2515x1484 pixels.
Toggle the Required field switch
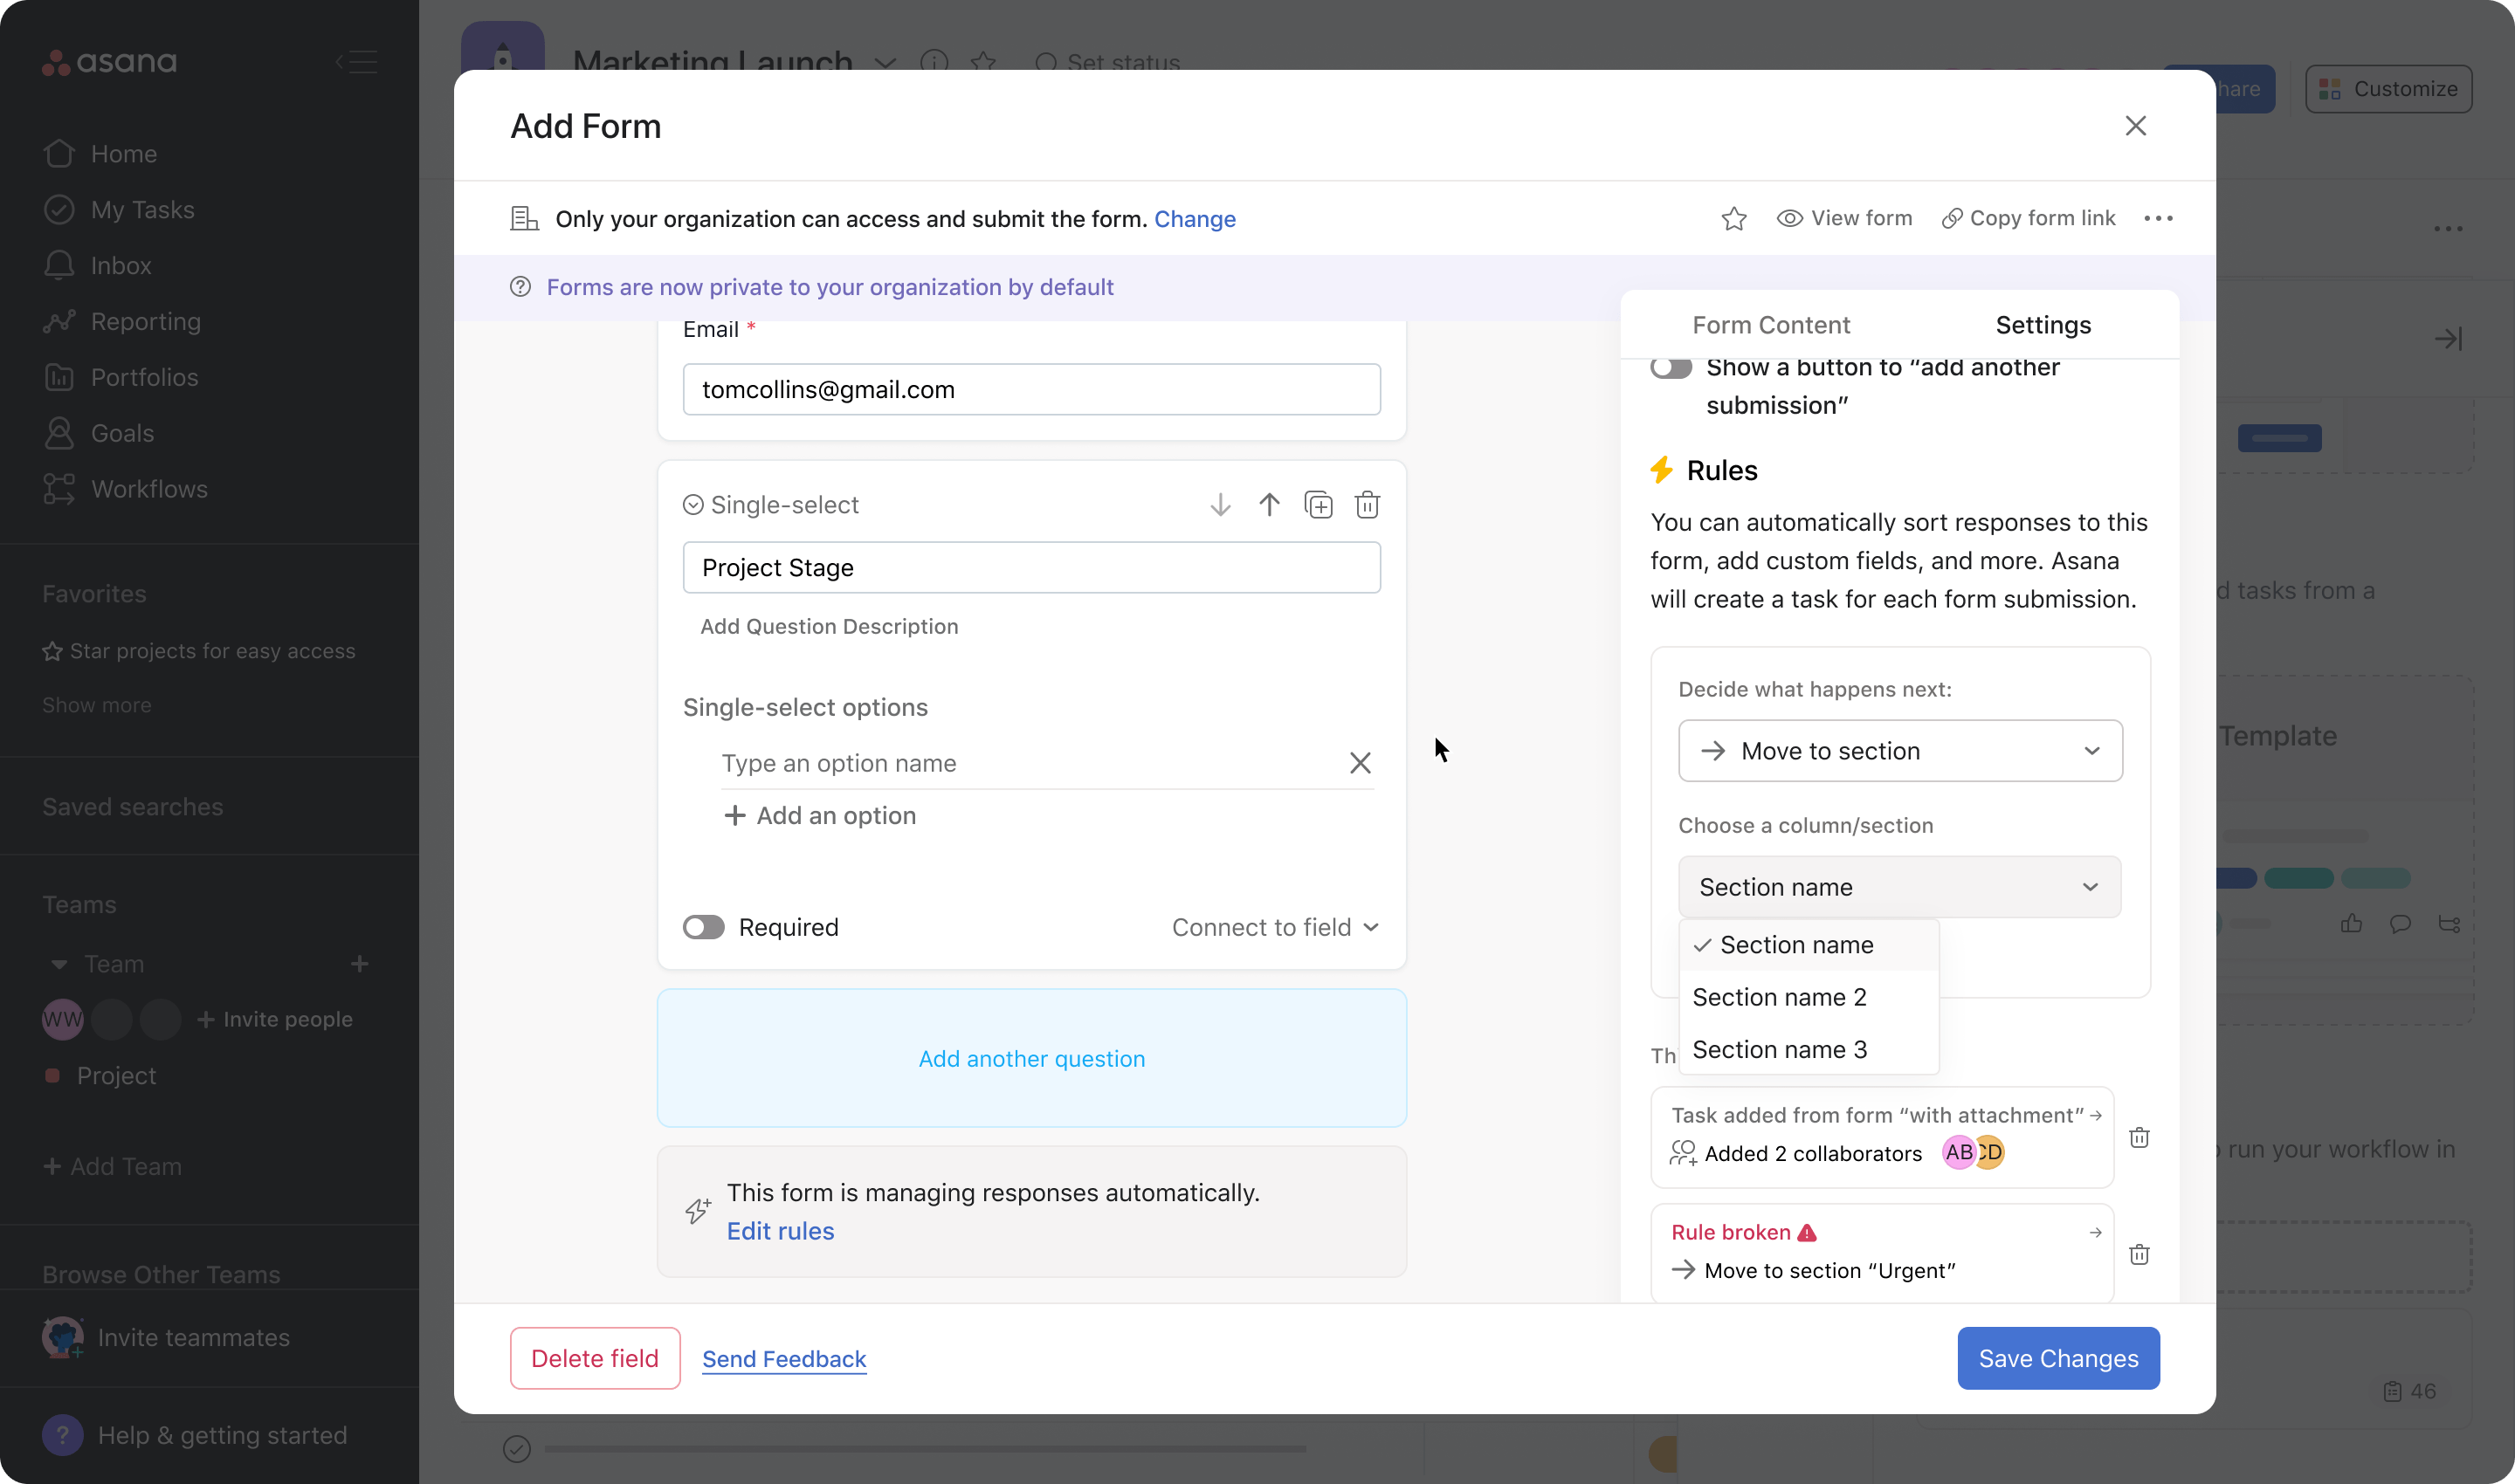pos(706,925)
